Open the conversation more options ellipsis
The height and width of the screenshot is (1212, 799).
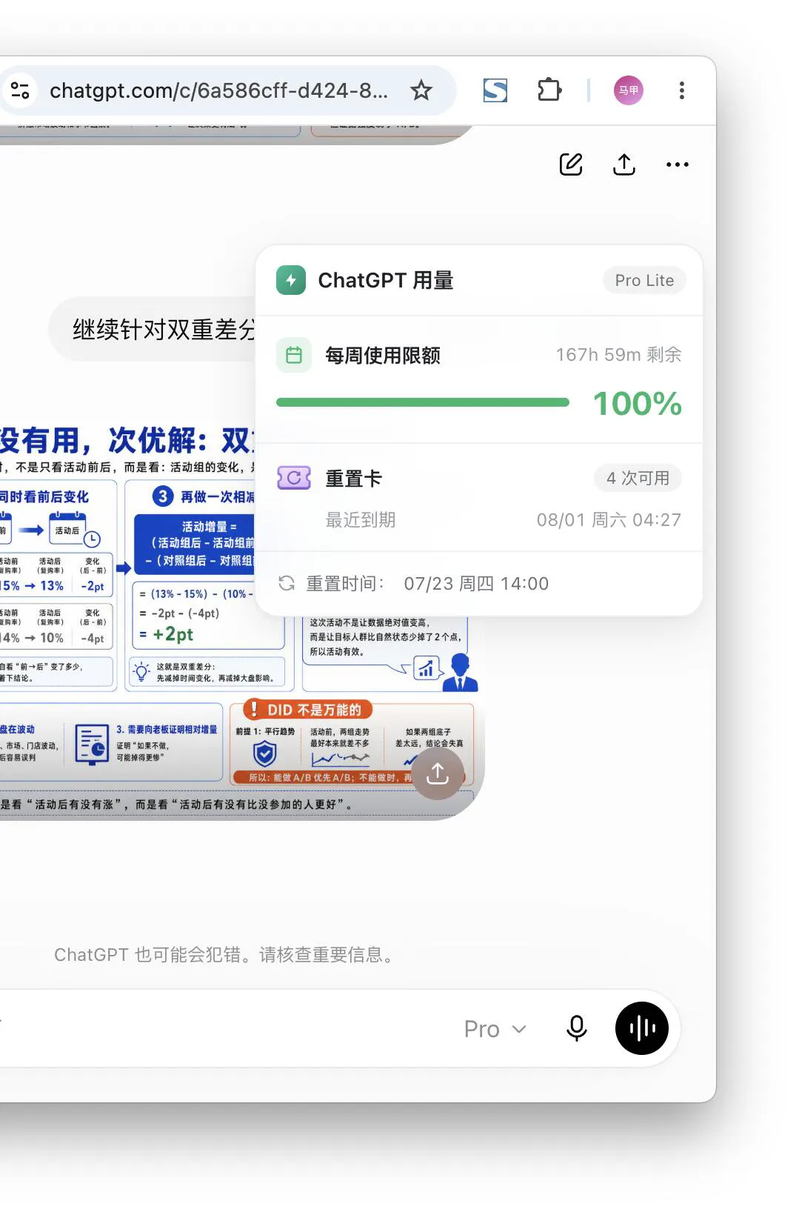(x=677, y=164)
